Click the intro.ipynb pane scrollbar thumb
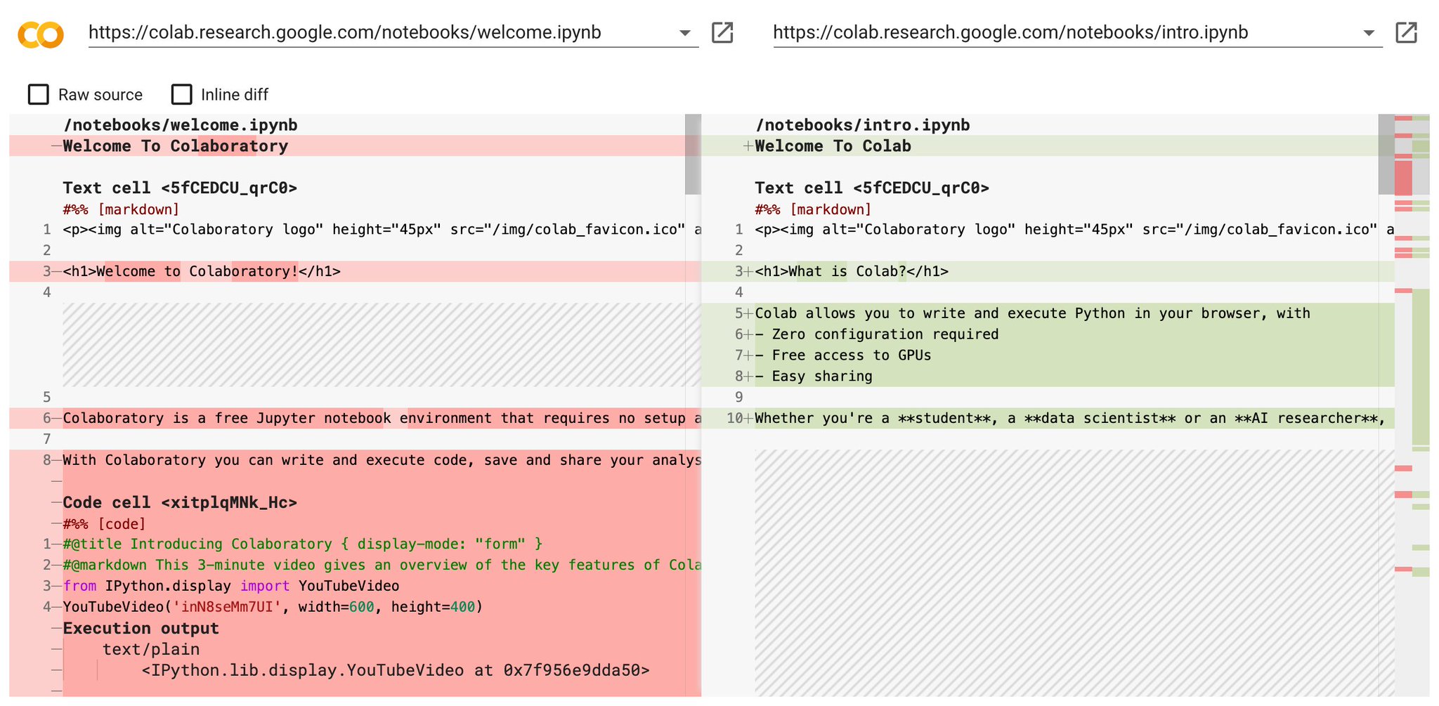 click(1386, 155)
